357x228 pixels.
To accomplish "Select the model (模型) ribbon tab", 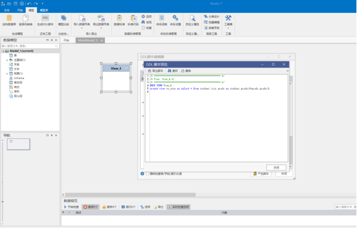I will pyautogui.click(x=31, y=10).
